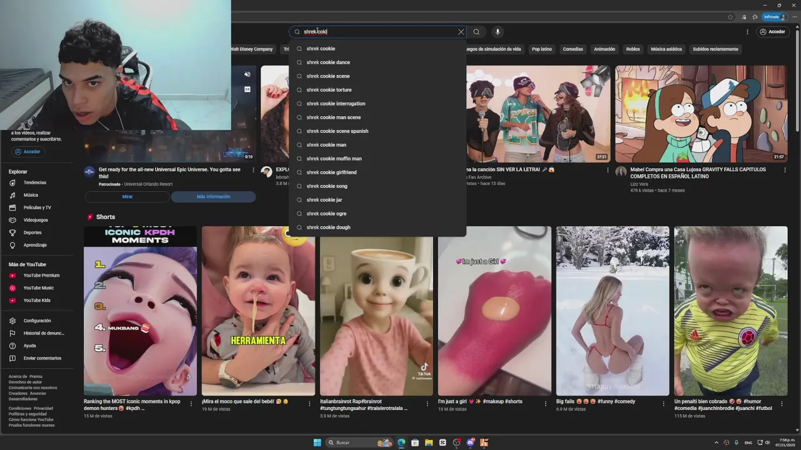Open the InPrivate profile button
Viewport: 801px width, 450px height.
coord(775,17)
